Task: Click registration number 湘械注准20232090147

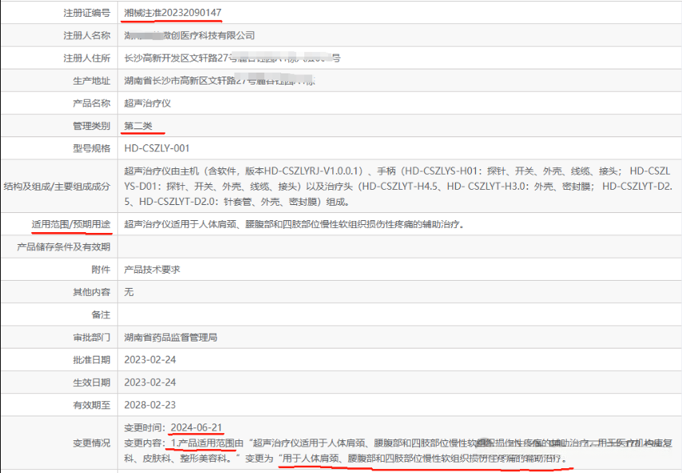Action: coord(173,13)
